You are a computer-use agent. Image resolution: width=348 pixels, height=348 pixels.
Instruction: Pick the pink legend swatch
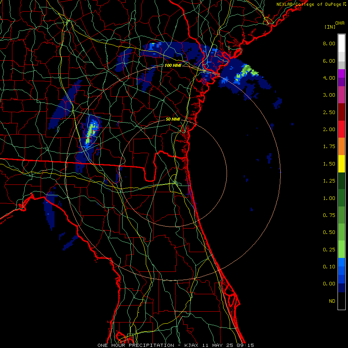click(x=341, y=95)
